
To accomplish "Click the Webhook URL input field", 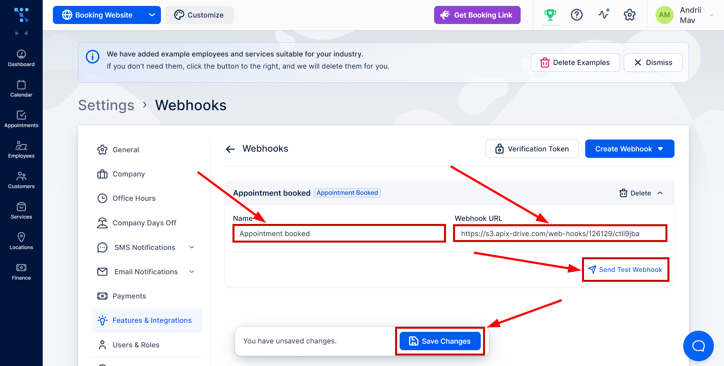I will [x=559, y=233].
